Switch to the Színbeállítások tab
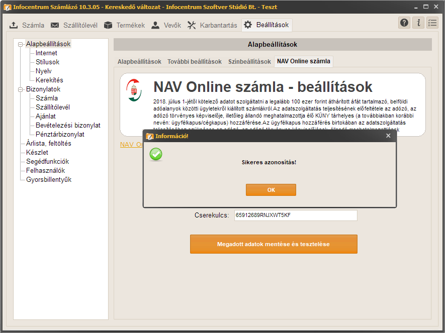Image resolution: width=445 pixels, height=333 pixels. click(249, 61)
